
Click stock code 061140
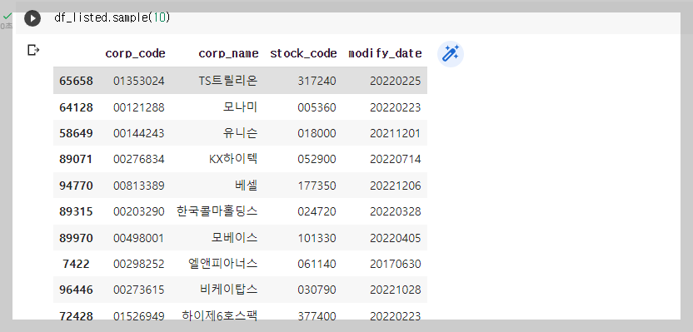(317, 264)
